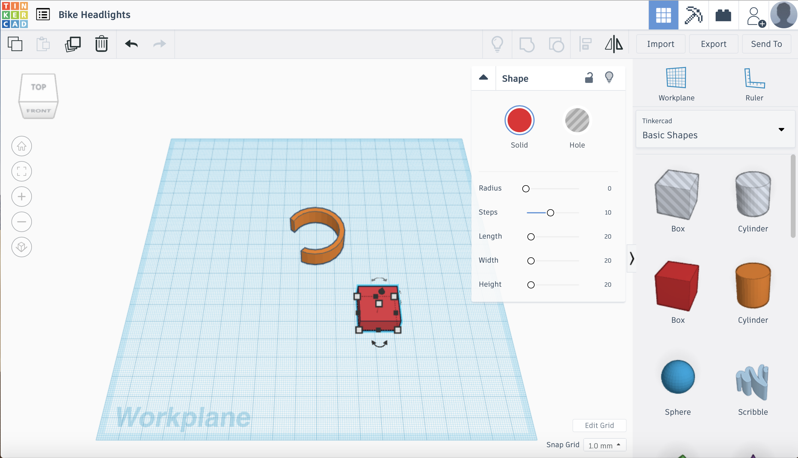Click the Undo arrow
The height and width of the screenshot is (458, 798).
[x=131, y=44]
